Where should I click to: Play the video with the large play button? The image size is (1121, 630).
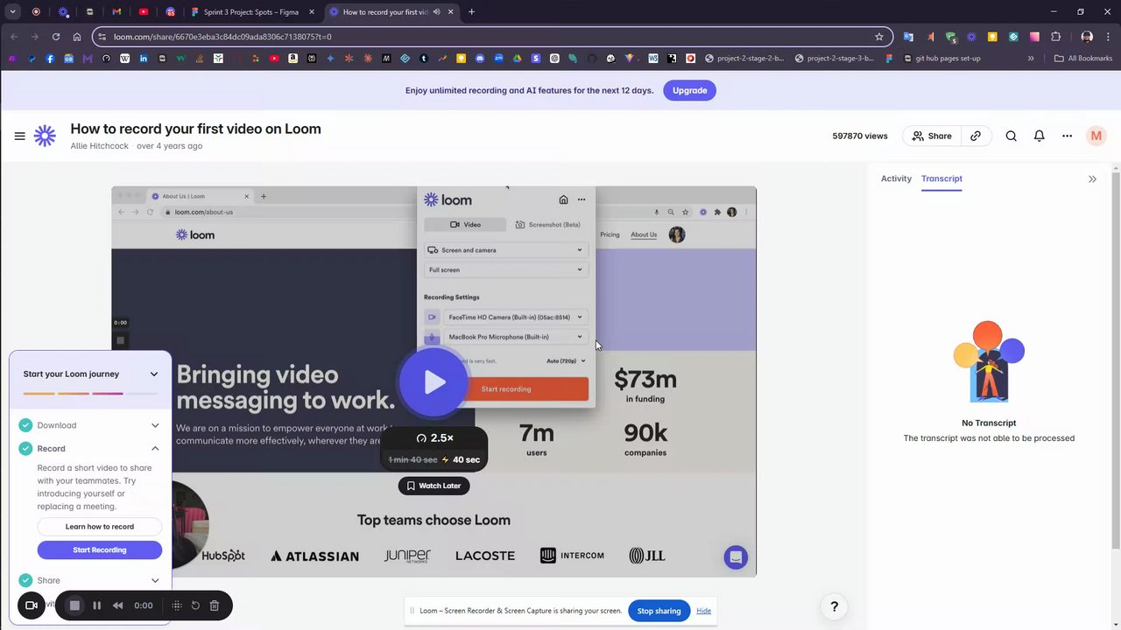434,381
